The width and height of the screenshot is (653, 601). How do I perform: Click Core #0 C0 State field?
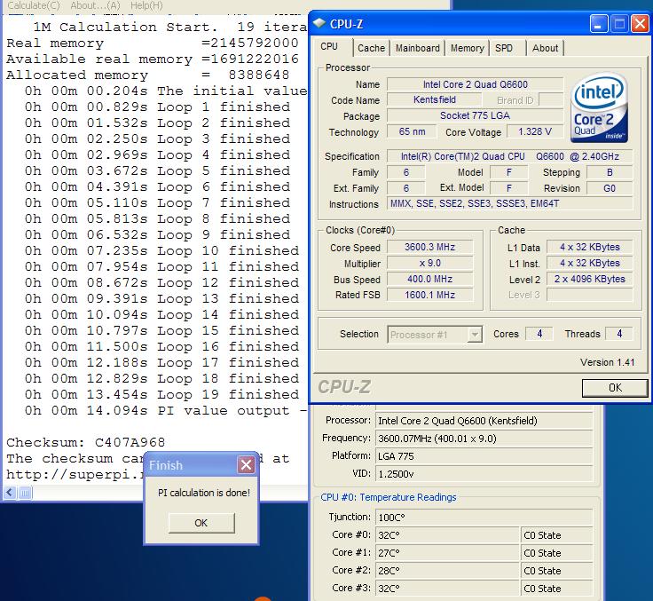coord(557,535)
